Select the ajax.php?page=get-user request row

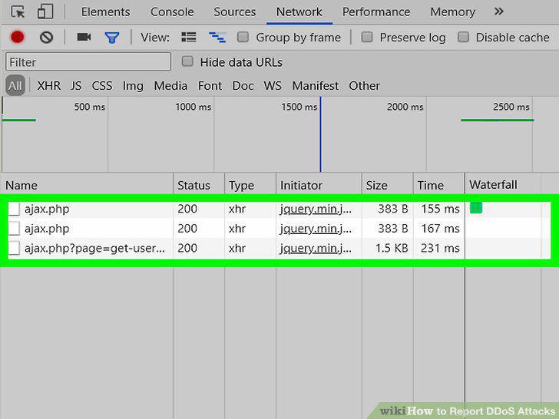click(x=279, y=249)
